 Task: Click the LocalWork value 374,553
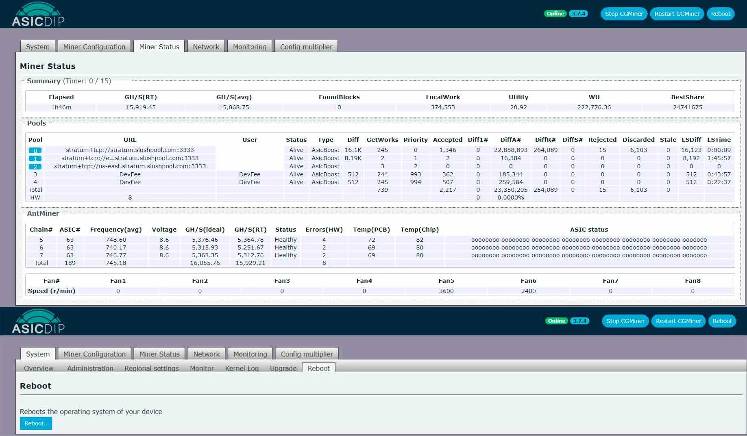[x=443, y=107]
